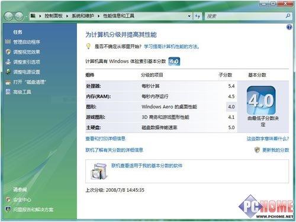Click the 上次分级 2008/7/8 timestamp text
Image resolution: width=296 pixels, height=222 pixels.
coord(115,190)
